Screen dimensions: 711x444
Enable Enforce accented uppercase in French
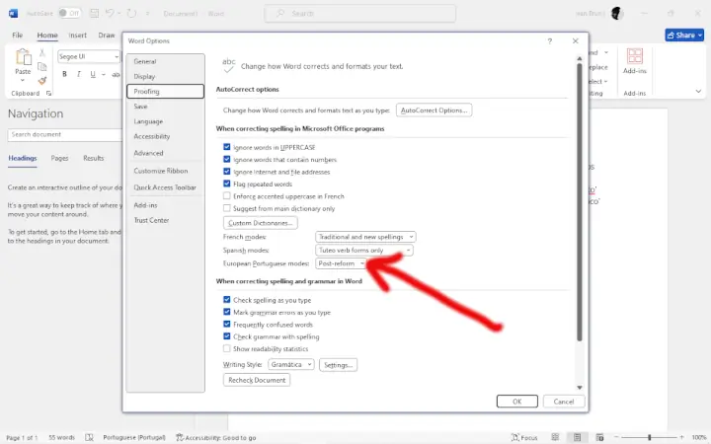[227, 195]
